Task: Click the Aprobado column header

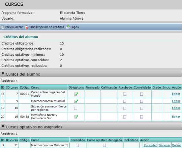Action: (x=125, y=87)
